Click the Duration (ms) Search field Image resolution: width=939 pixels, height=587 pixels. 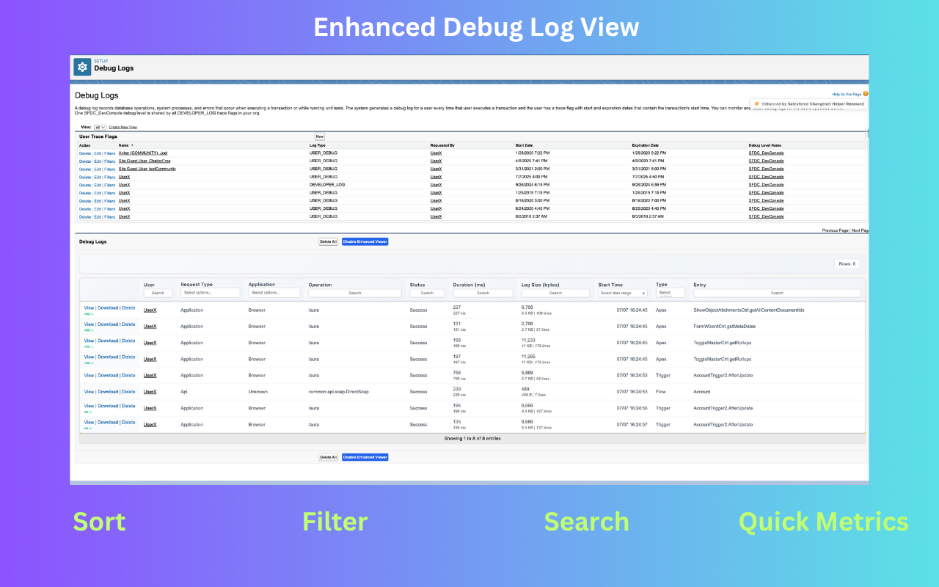pos(483,293)
